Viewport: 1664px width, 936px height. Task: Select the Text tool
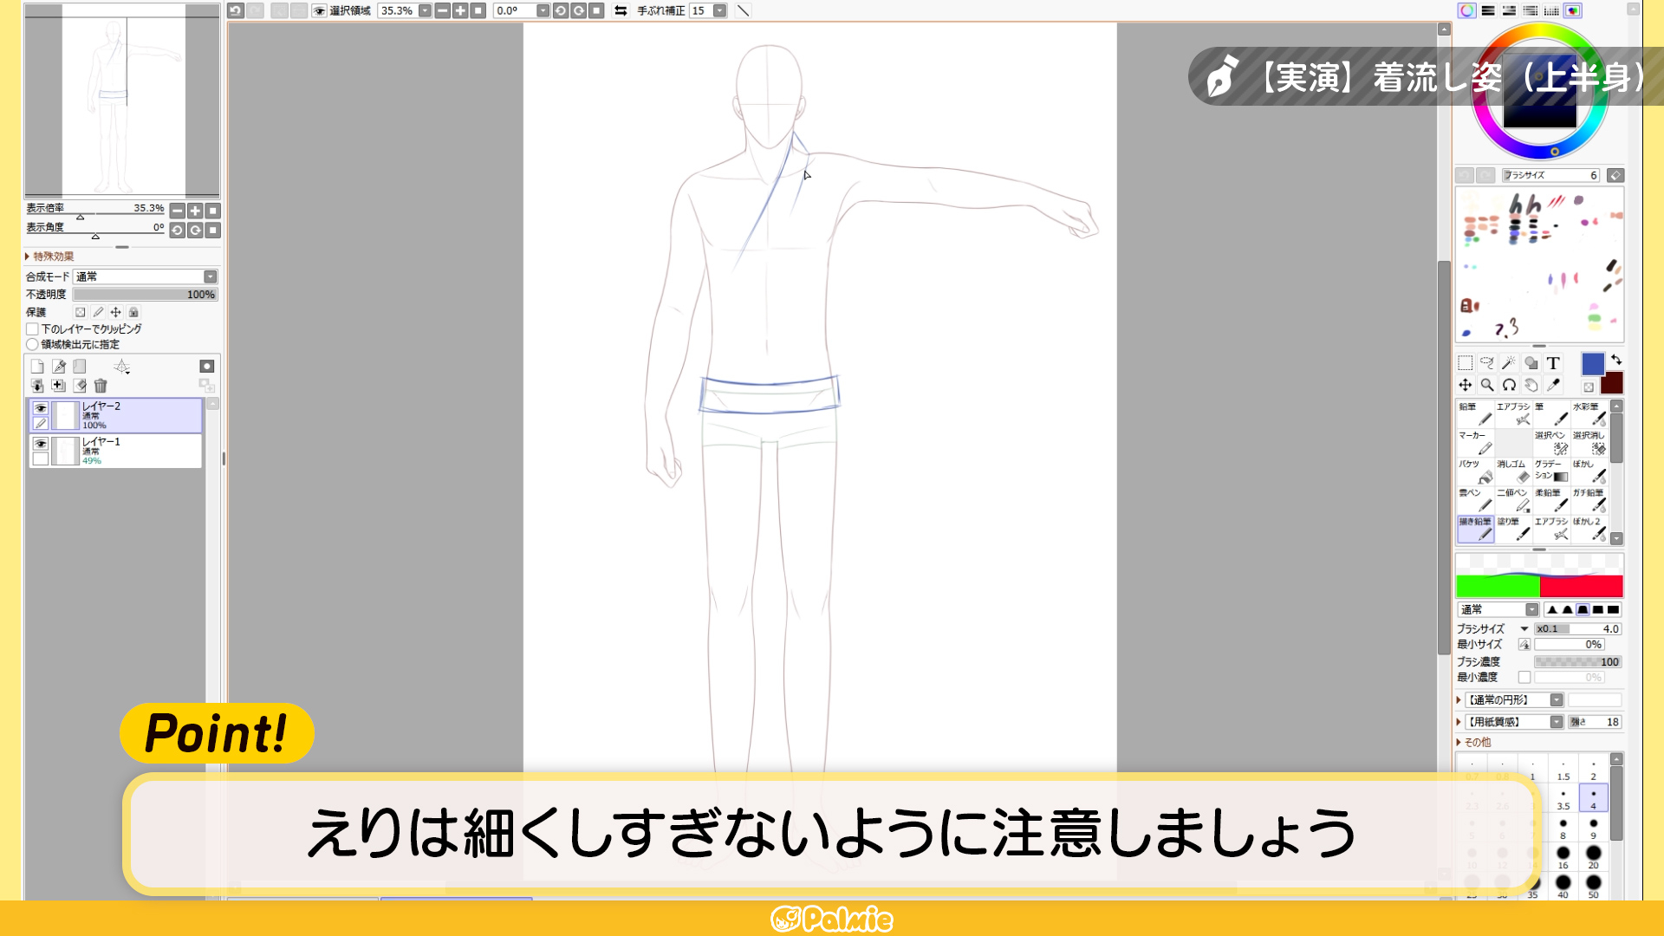[1553, 363]
